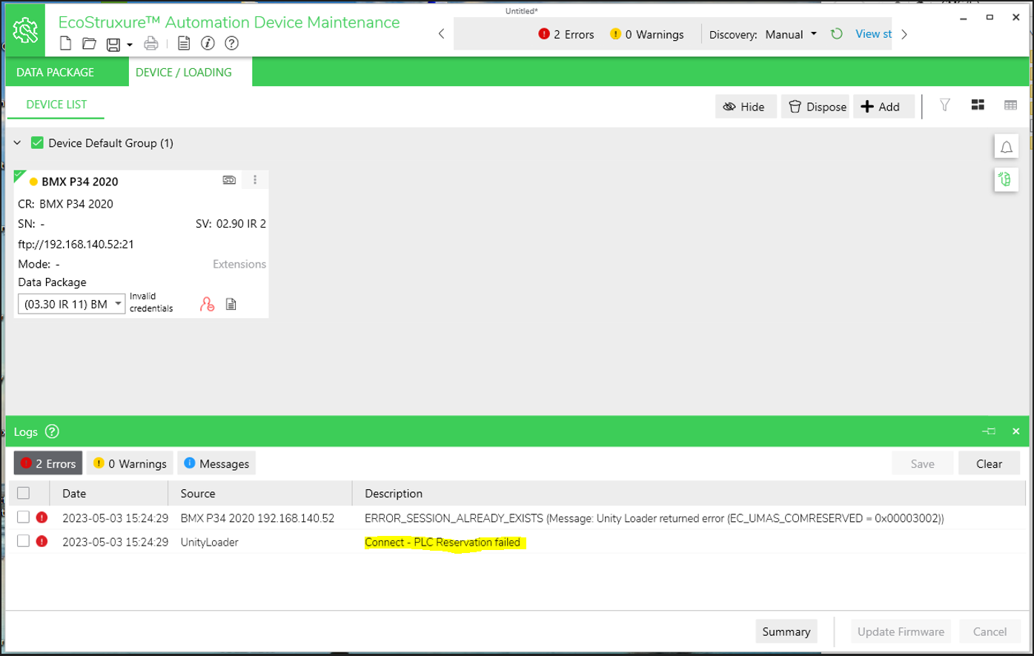Switch to the table grid view icon
Image resolution: width=1034 pixels, height=656 pixels.
pyautogui.click(x=1010, y=105)
